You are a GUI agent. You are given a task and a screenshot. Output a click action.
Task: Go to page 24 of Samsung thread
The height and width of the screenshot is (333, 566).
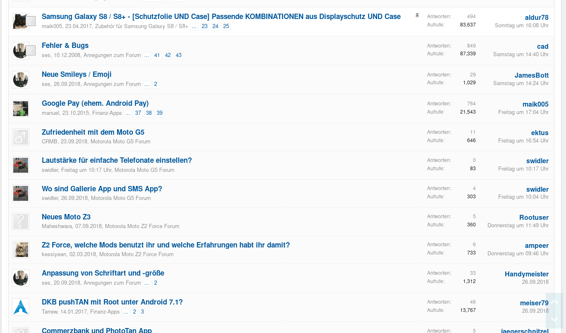(215, 26)
